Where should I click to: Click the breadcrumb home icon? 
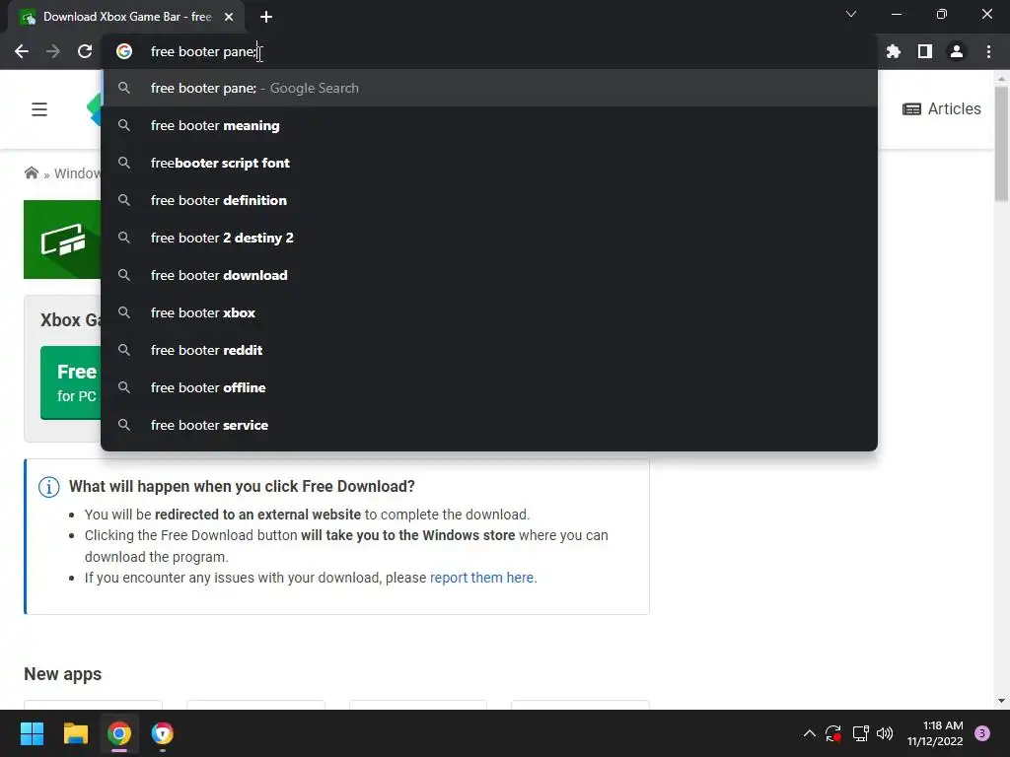click(x=31, y=172)
